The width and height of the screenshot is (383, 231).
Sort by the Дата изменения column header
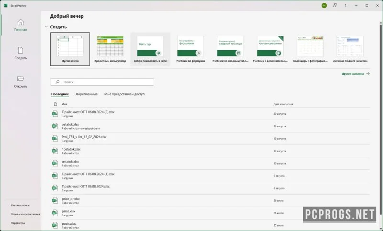coord(283,104)
